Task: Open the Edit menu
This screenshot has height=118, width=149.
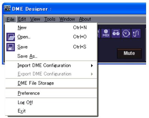Action: [22, 19]
